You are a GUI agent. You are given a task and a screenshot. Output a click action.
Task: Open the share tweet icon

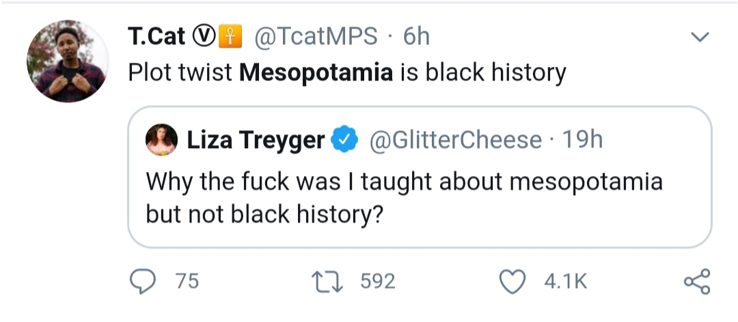click(x=697, y=282)
